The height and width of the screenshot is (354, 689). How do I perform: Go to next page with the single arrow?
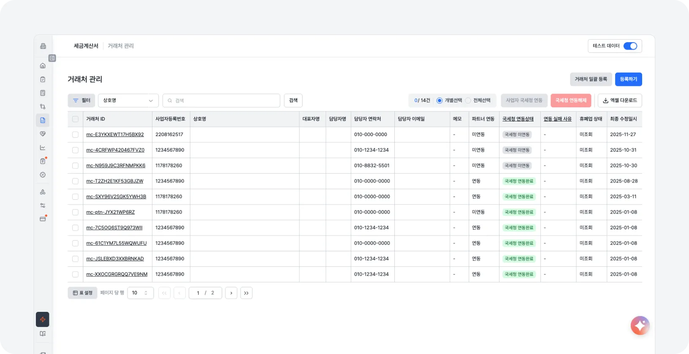231,293
